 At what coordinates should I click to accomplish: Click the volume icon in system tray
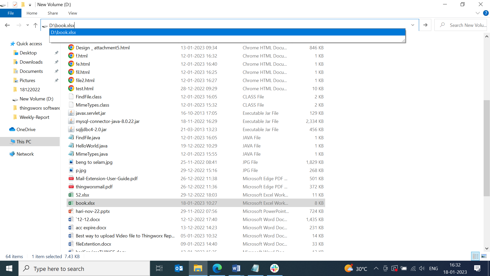pyautogui.click(x=422, y=268)
